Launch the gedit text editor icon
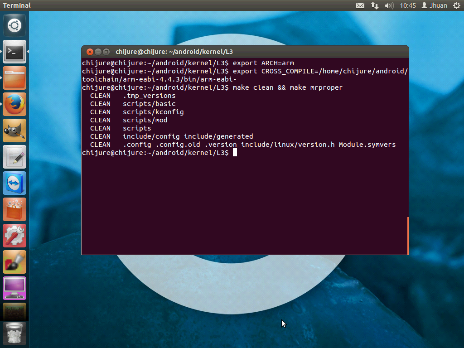The height and width of the screenshot is (348, 464). coord(14,157)
